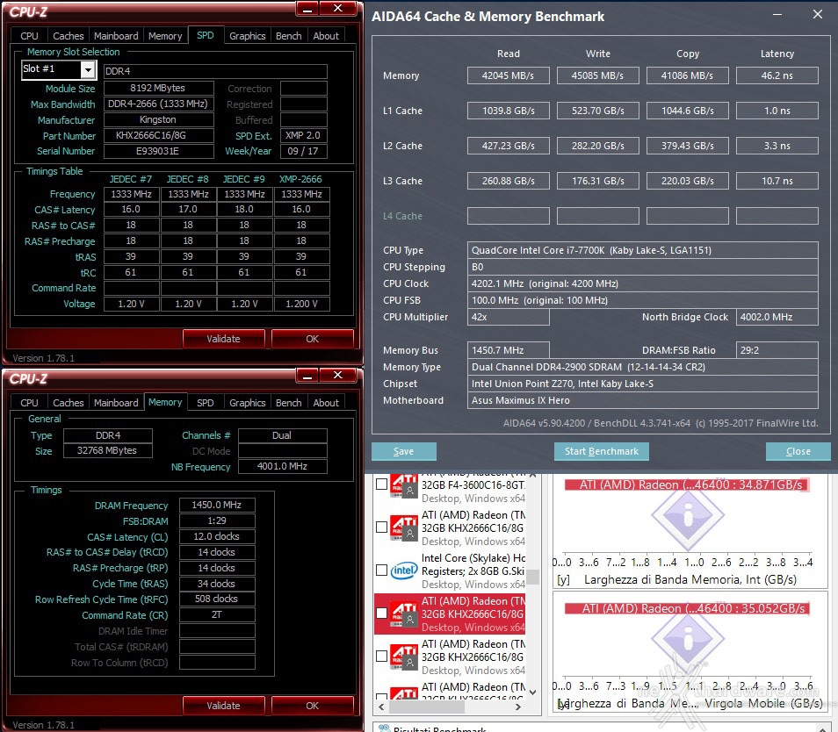Start the AIDA64 benchmark
838x732 pixels.
602,451
